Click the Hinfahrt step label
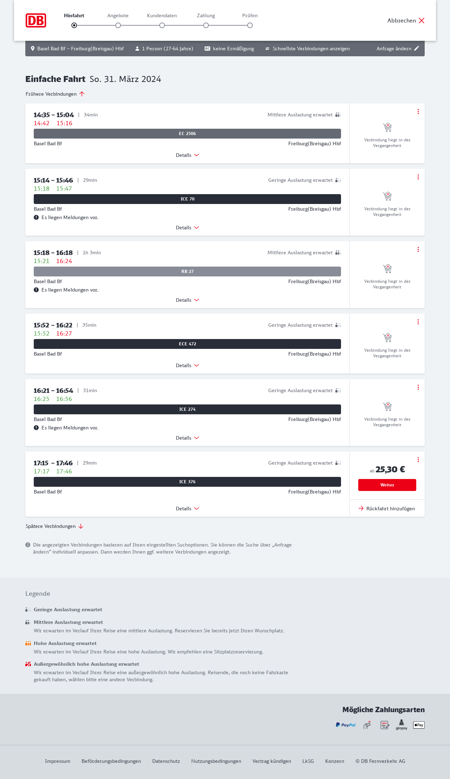Viewport: 450px width, 779px height. pos(74,15)
